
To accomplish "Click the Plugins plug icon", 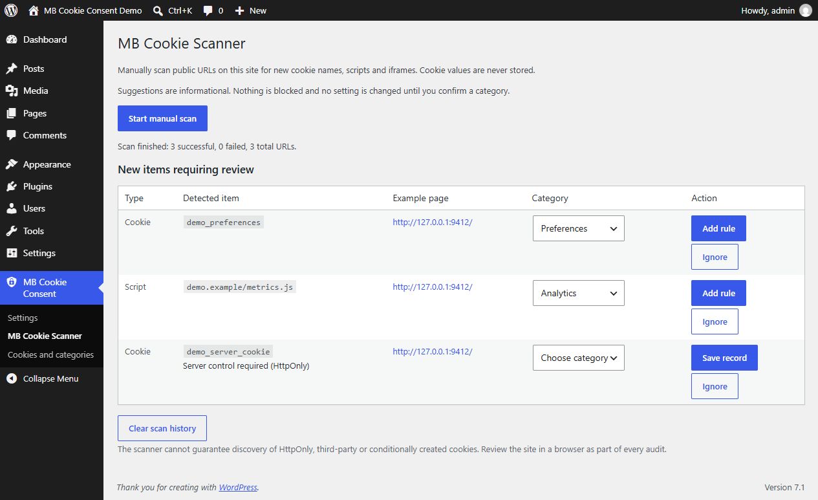I will 12,186.
